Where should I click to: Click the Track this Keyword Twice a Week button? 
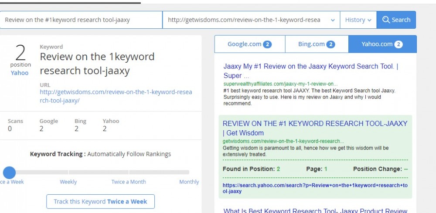pos(100,202)
